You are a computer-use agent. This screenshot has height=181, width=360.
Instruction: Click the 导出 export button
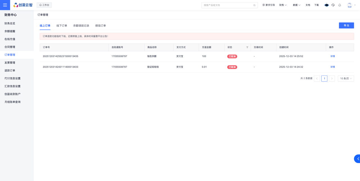click(346, 26)
